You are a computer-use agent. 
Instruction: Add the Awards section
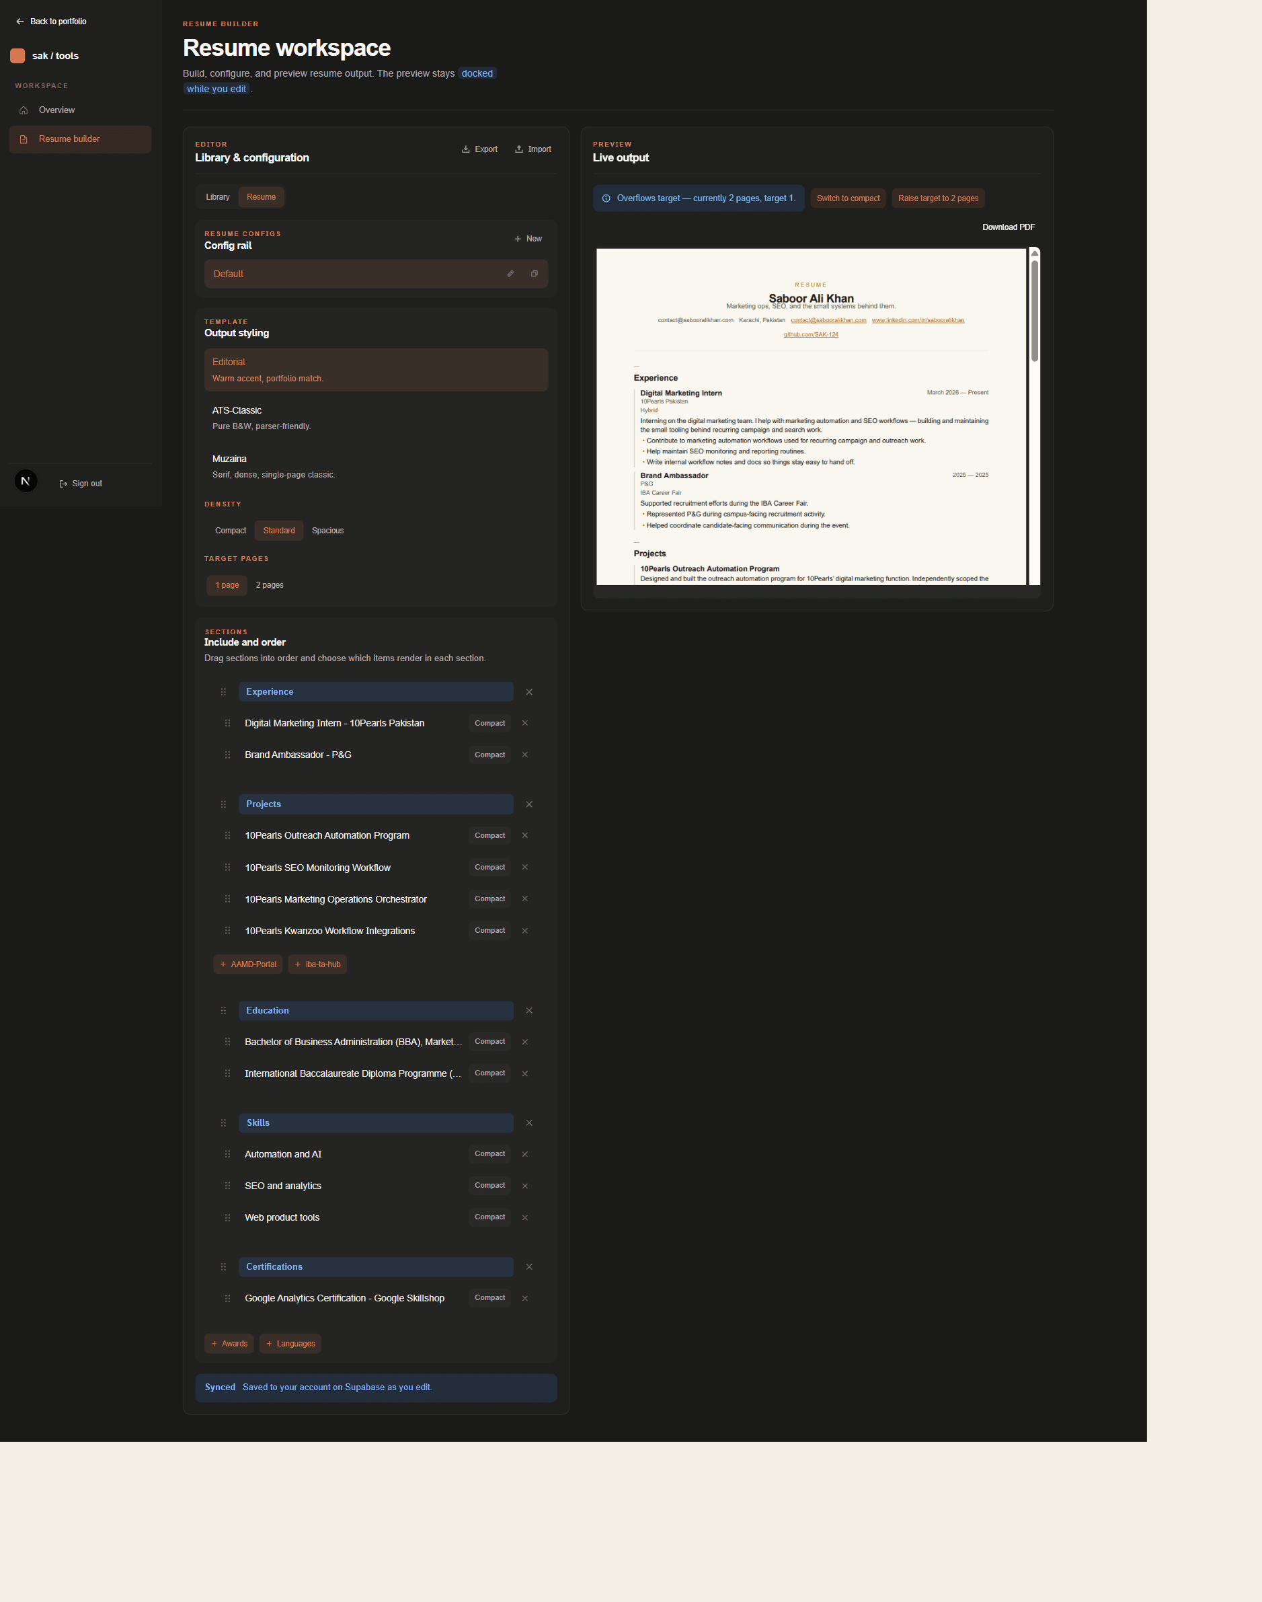(x=229, y=1343)
